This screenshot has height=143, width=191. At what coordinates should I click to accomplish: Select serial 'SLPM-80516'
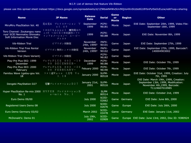pos(104,84)
